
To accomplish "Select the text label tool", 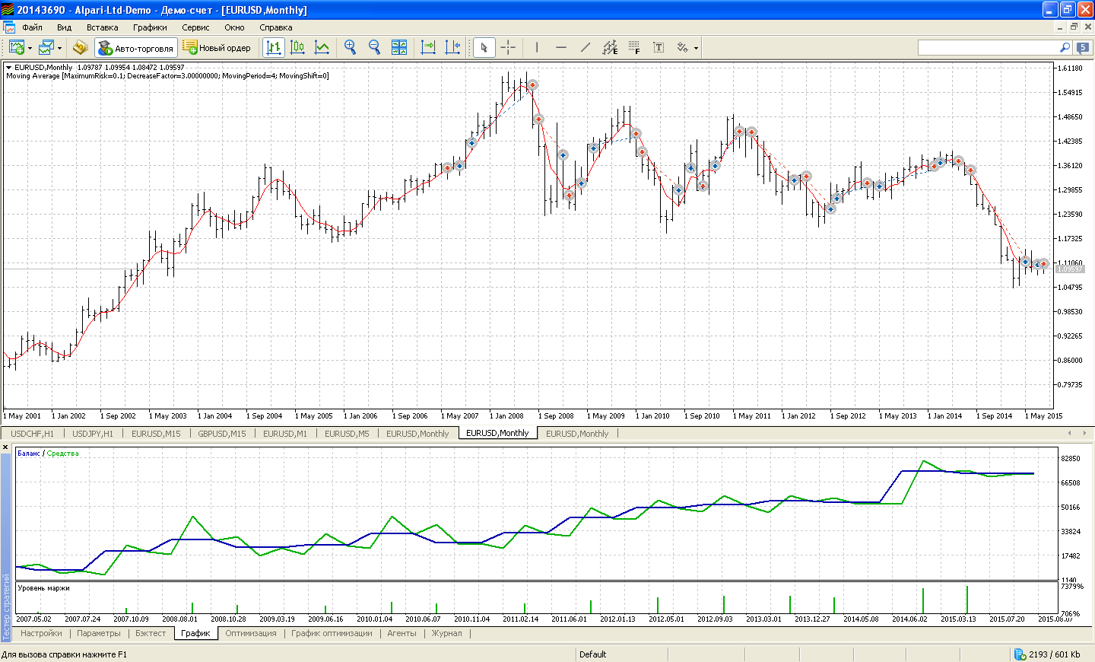I will [x=659, y=47].
